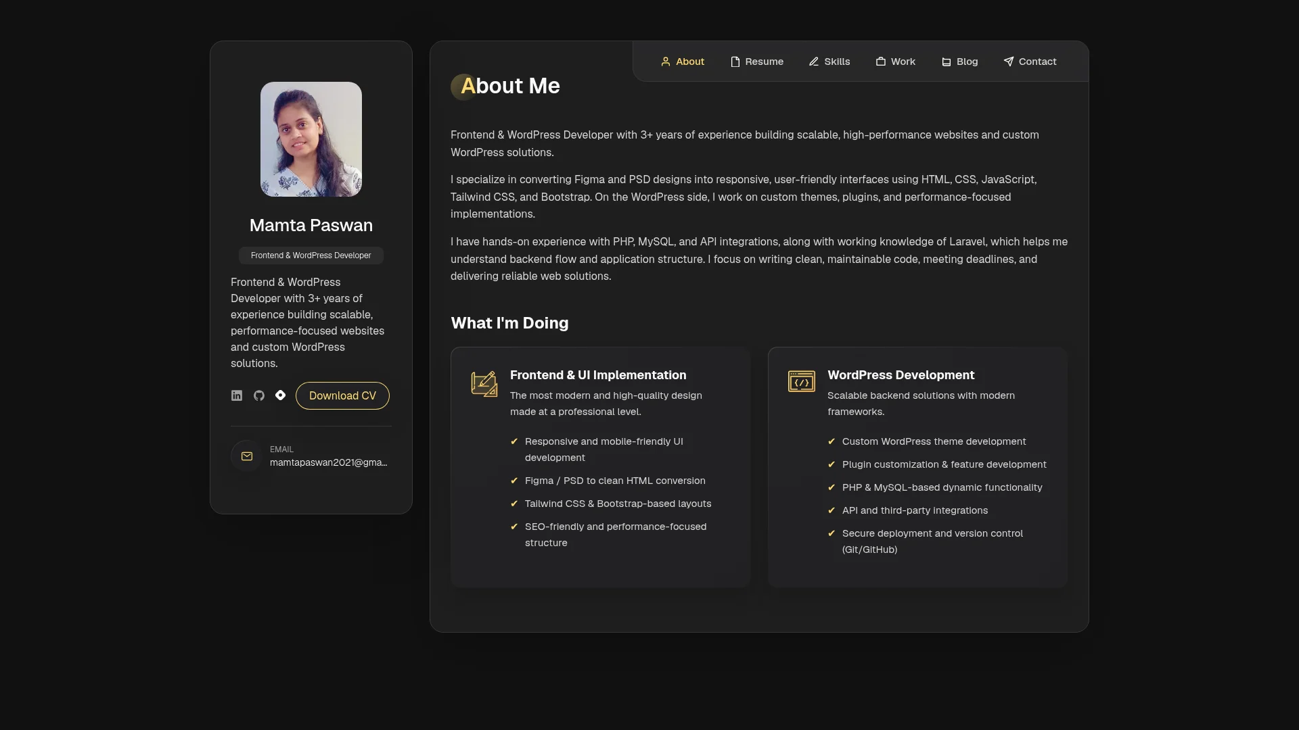This screenshot has width=1299, height=730.
Task: Click 'Responsive and mobile-friendly UI development' item
Action: click(x=604, y=449)
